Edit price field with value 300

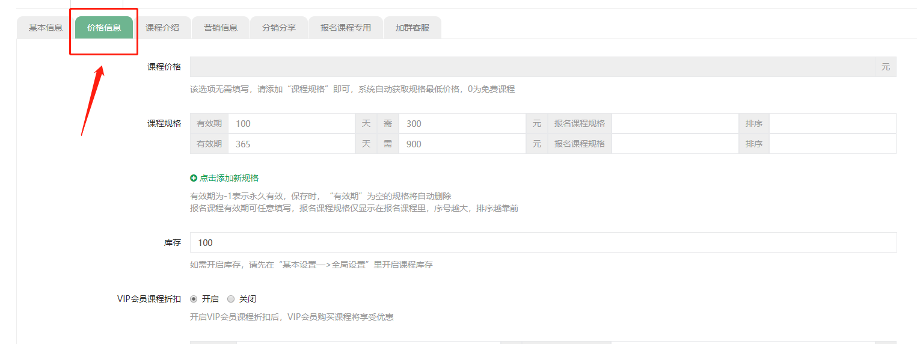tap(462, 123)
